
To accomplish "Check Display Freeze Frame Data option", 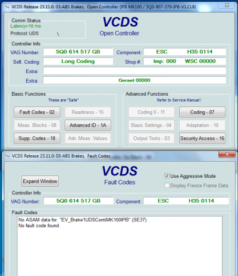I will tap(167, 186).
